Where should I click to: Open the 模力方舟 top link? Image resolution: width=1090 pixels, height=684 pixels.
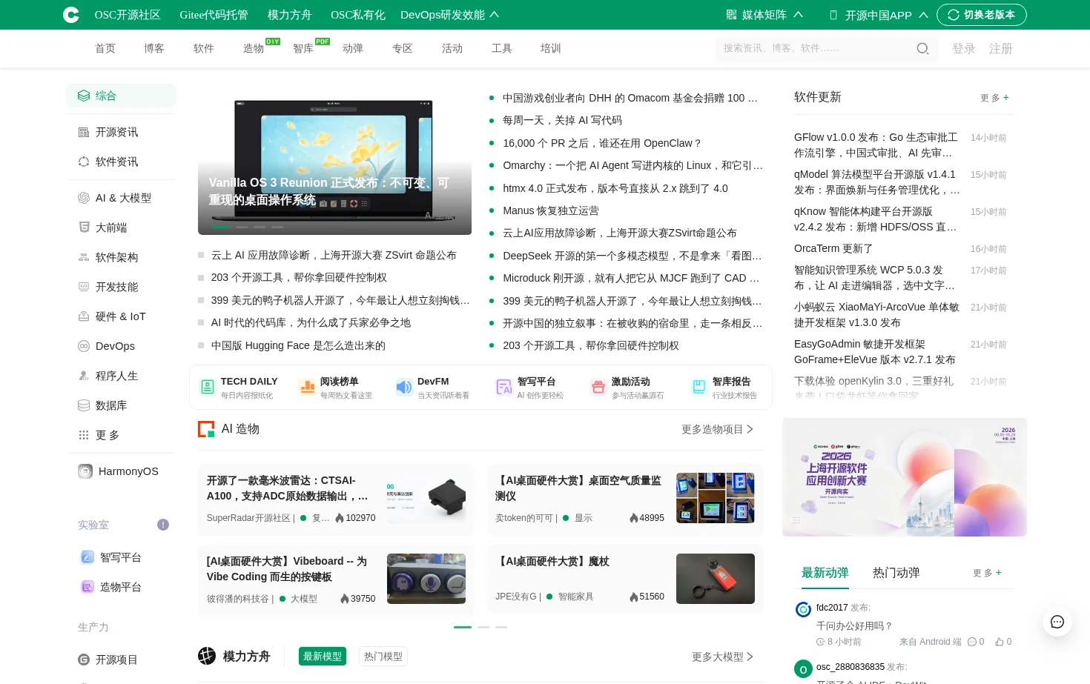(x=289, y=15)
